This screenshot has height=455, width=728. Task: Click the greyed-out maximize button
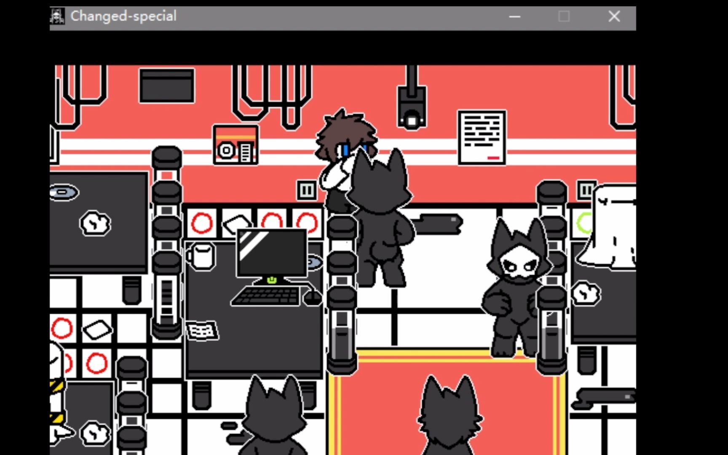pyautogui.click(x=564, y=16)
